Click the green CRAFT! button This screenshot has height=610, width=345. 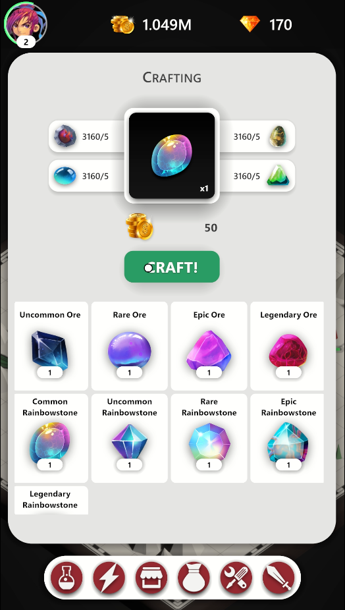[x=172, y=267]
